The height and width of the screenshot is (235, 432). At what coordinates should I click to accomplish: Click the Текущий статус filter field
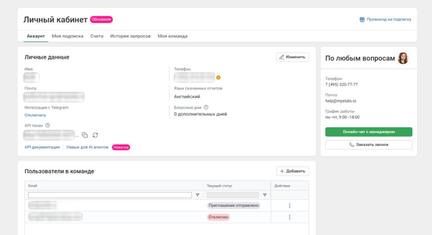(233, 195)
